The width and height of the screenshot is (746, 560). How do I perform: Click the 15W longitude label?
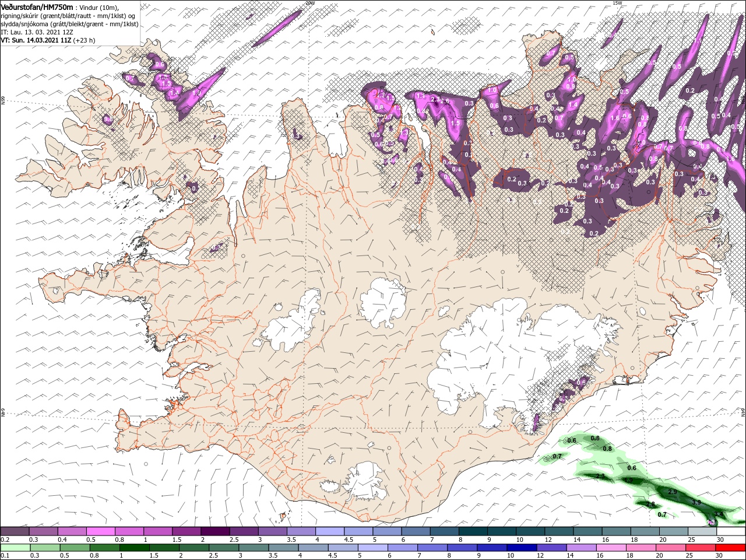(x=617, y=3)
